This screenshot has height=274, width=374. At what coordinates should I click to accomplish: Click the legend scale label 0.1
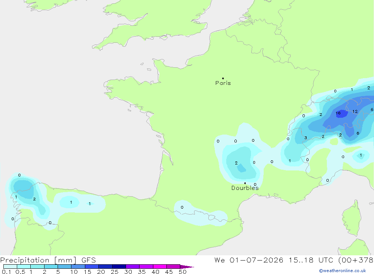6,272
